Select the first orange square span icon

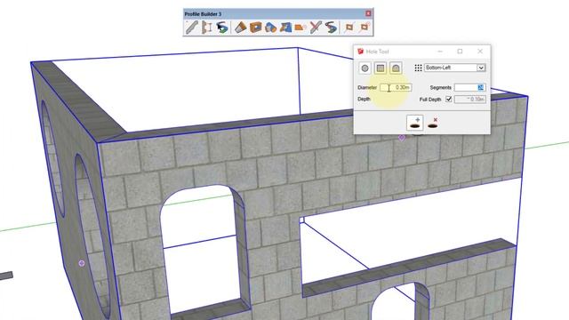tap(349, 28)
